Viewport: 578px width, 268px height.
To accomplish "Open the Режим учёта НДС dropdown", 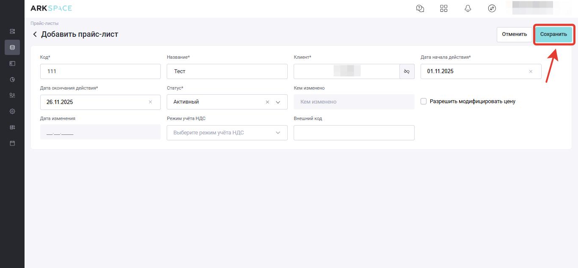I will (227, 133).
